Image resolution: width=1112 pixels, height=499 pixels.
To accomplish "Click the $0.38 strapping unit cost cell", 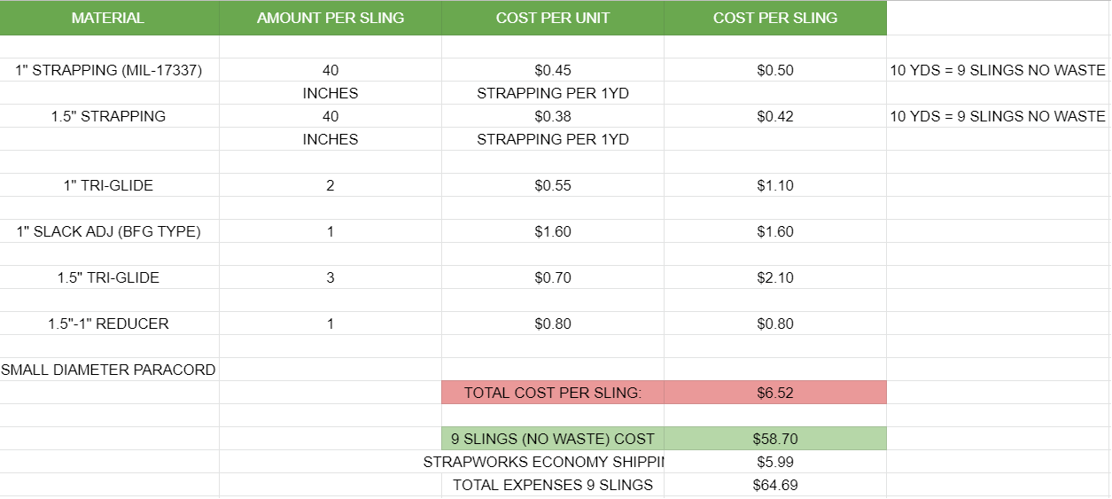I will [x=553, y=116].
